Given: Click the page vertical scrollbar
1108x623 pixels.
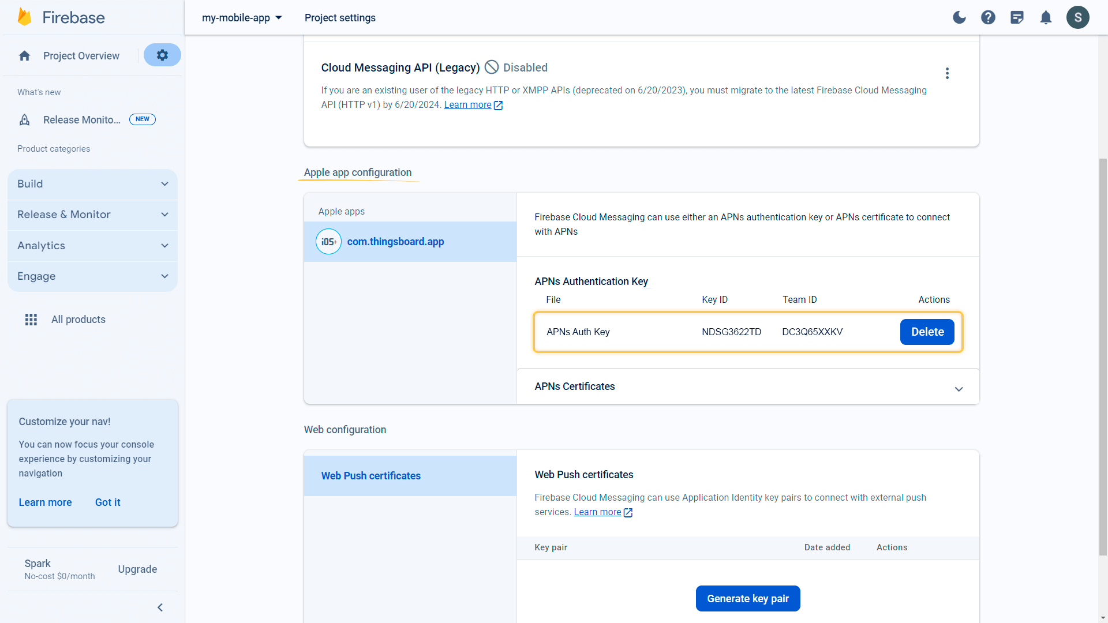Looking at the screenshot, I should [x=1103, y=358].
